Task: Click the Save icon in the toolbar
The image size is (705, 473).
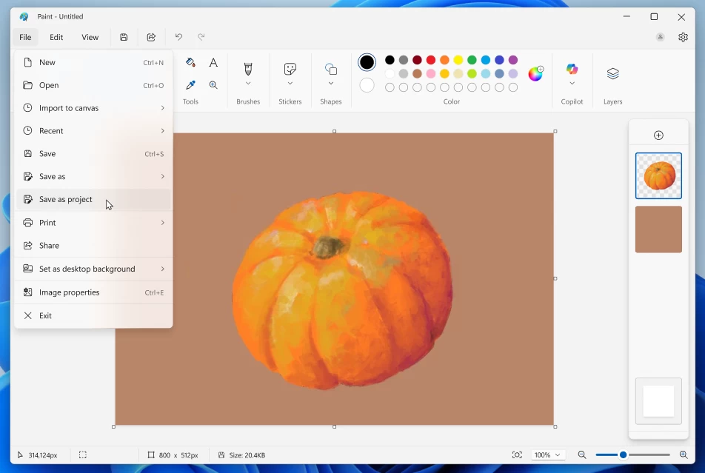Action: [x=124, y=37]
